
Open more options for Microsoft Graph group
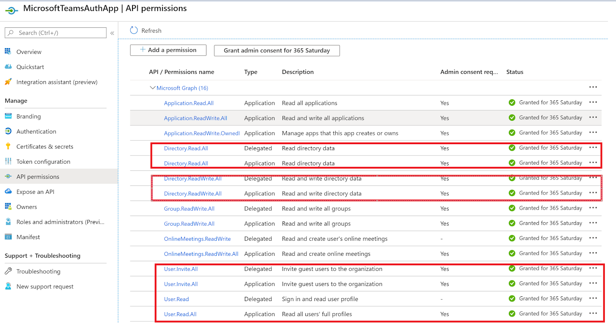tap(593, 87)
